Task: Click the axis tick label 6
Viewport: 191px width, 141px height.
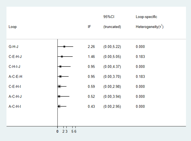Action: [x=75, y=131]
